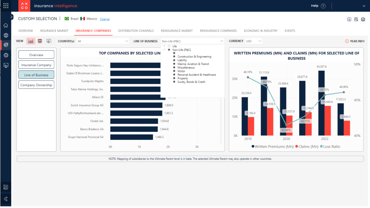Download the page with the download icon

pyautogui.click(x=349, y=19)
